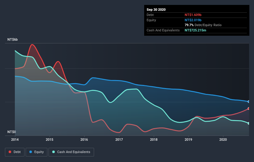This screenshot has height=162, width=254.
Task: Click the 2014 x-axis label
Action: point(15,140)
